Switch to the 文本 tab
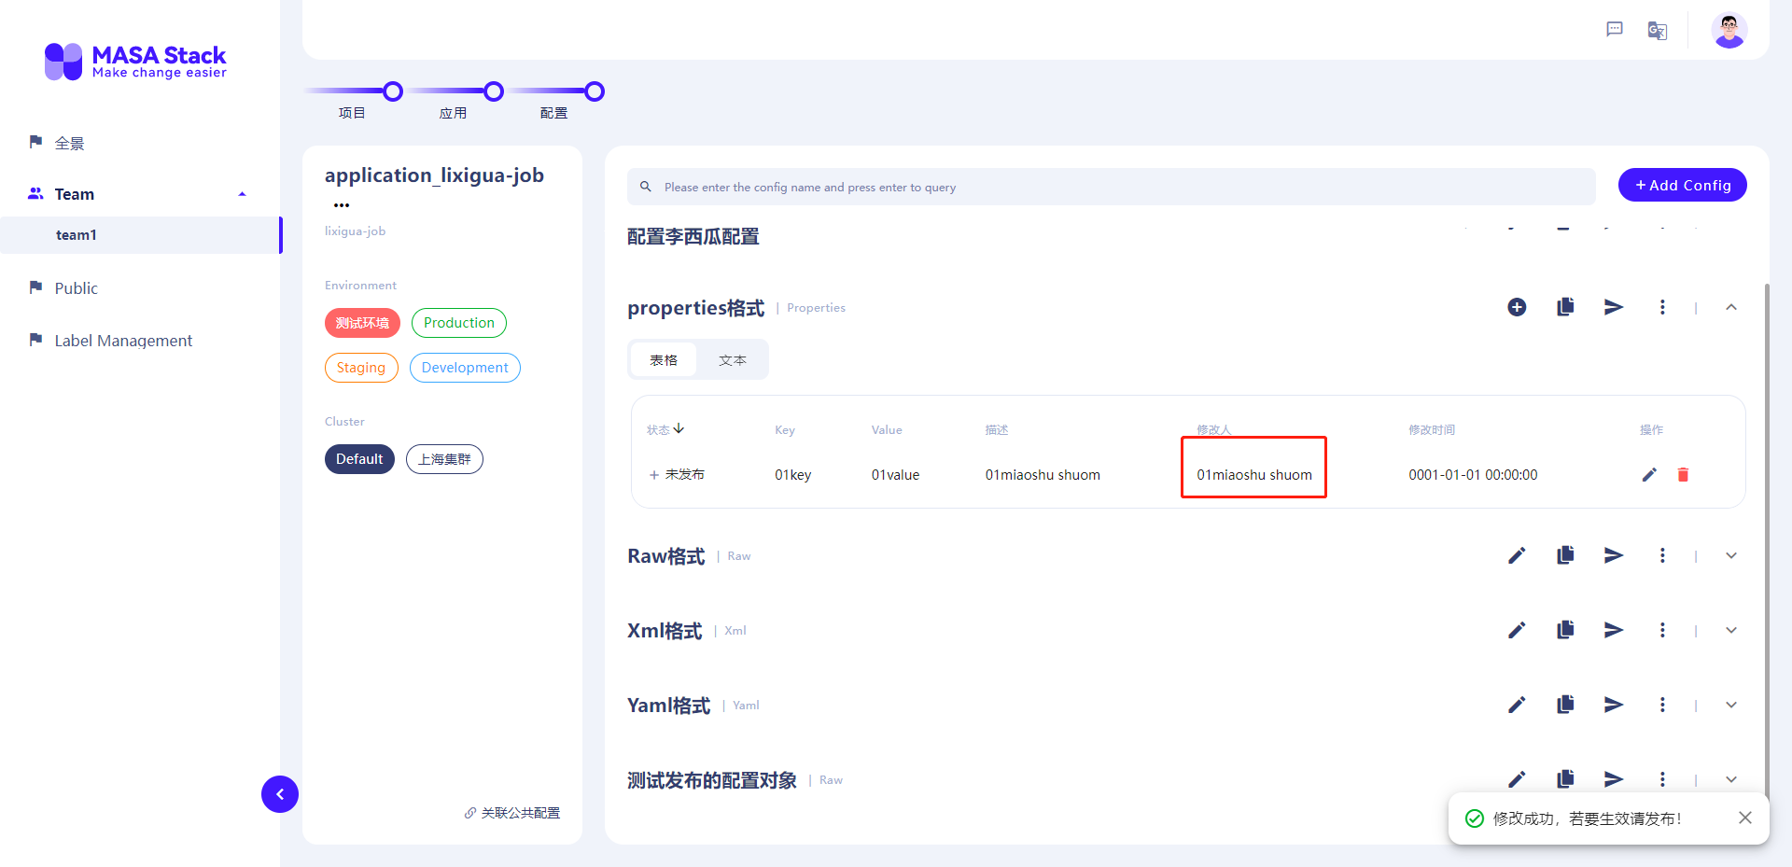Image resolution: width=1792 pixels, height=867 pixels. (x=733, y=358)
